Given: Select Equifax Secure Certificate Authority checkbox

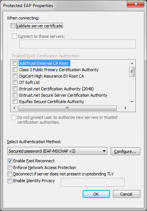Looking at the screenshot, I should pyautogui.click(x=15, y=101).
